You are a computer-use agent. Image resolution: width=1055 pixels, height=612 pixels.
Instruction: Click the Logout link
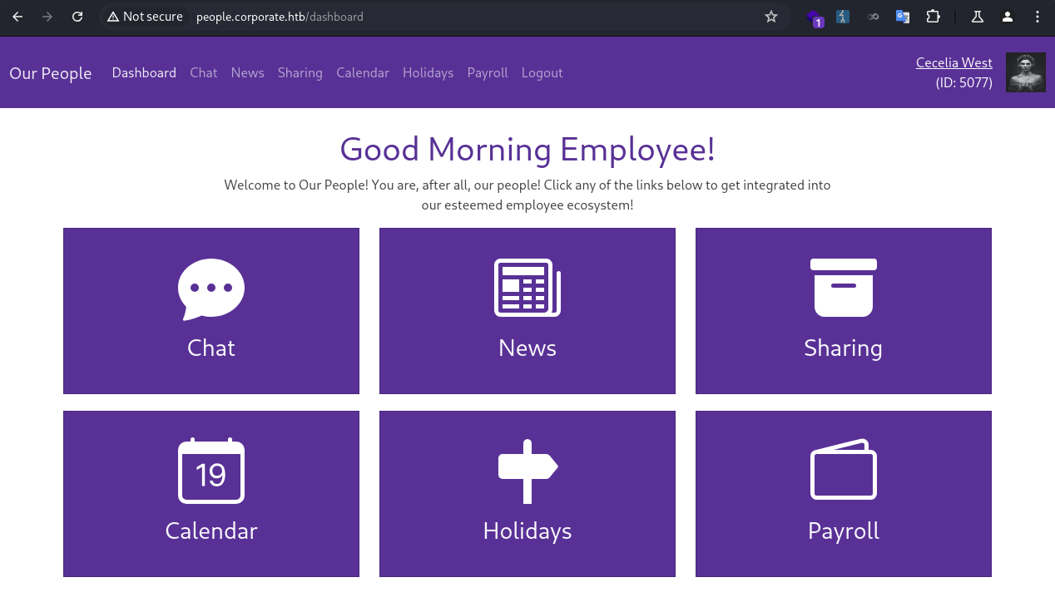(542, 73)
